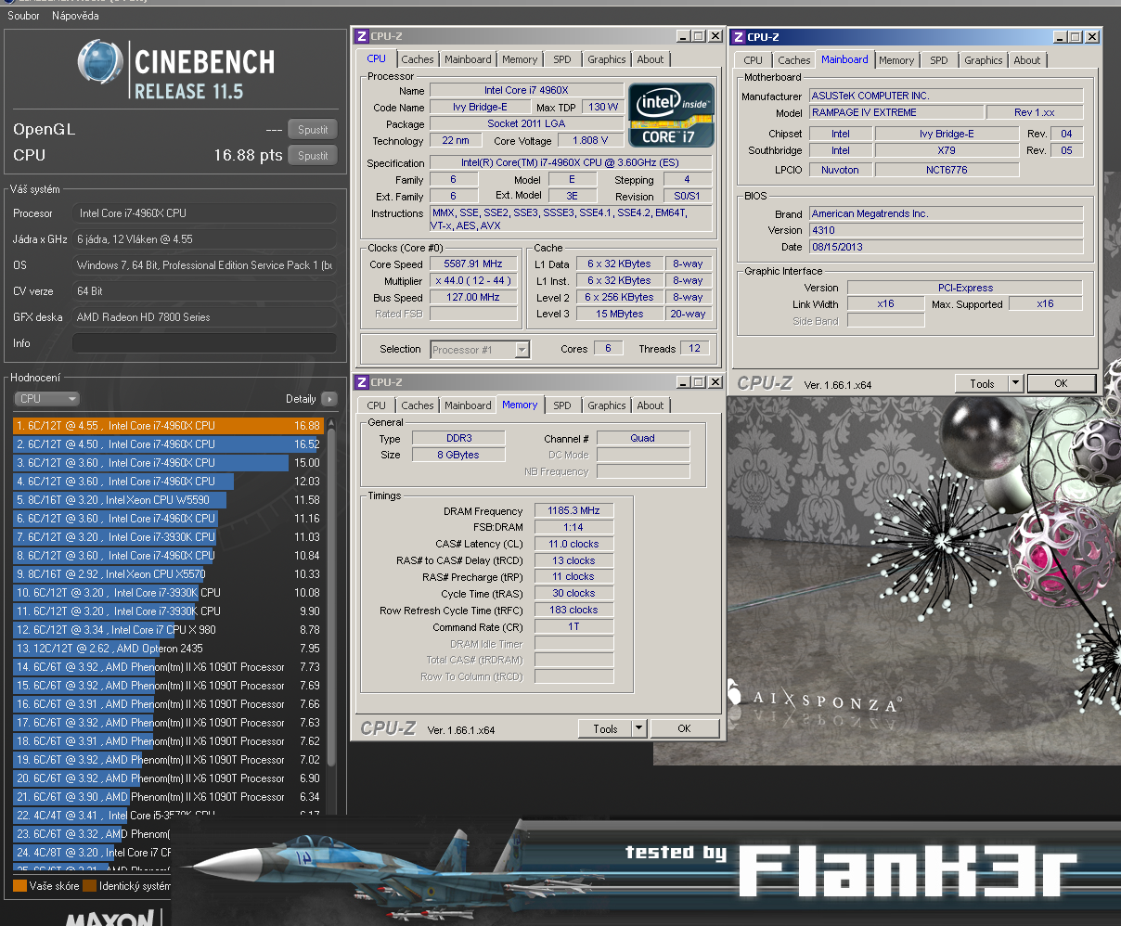Image resolution: width=1121 pixels, height=926 pixels.
Task: Switch to About tab in the CPU-Z CPU window
Action: coord(651,59)
